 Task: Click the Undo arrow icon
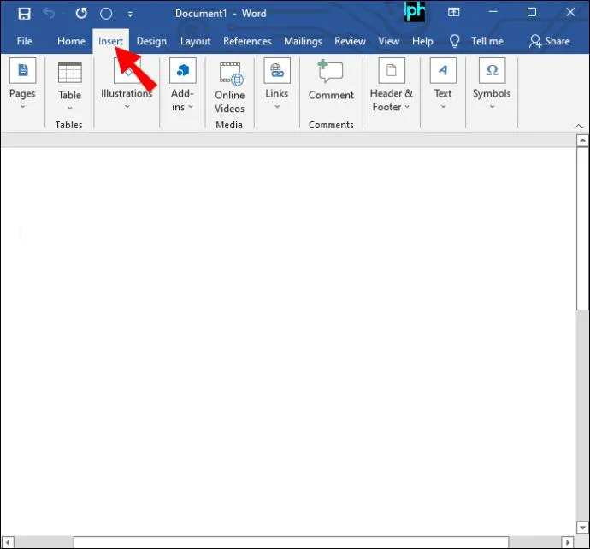click(50, 13)
